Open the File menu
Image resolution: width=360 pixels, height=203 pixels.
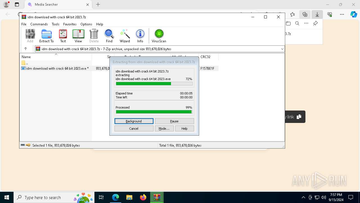[24, 24]
